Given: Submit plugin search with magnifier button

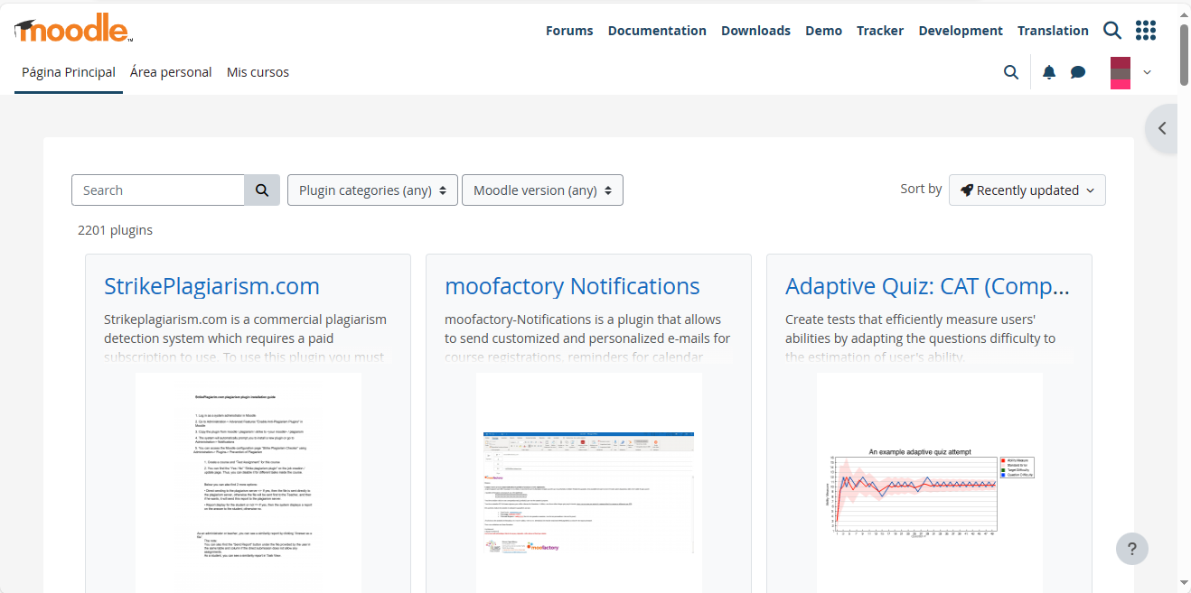Looking at the screenshot, I should (262, 190).
